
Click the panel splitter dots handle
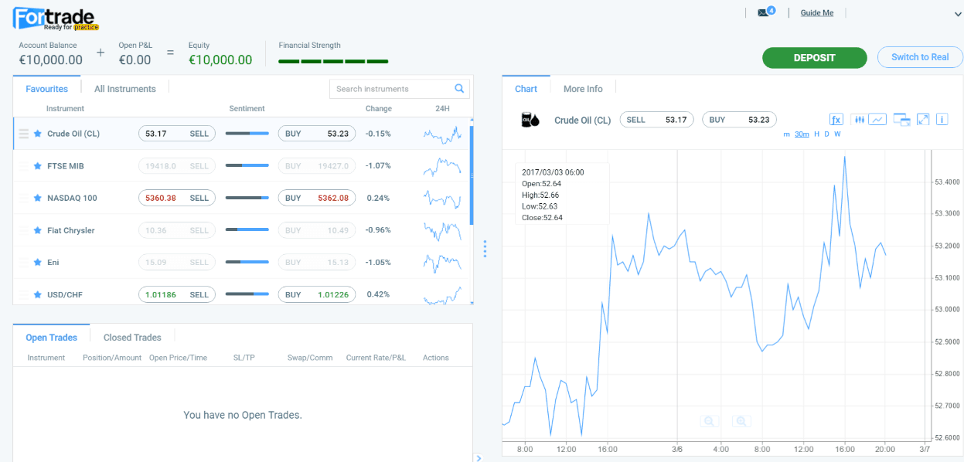(485, 249)
